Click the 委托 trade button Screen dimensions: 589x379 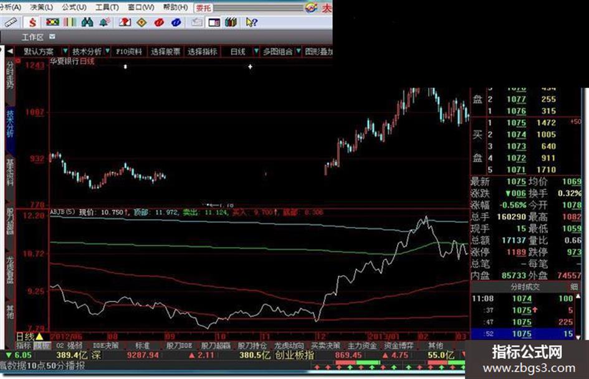point(203,7)
